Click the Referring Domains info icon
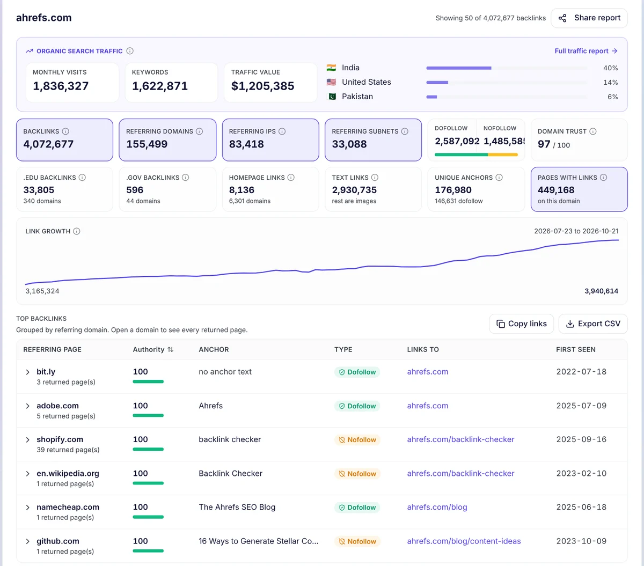 click(199, 131)
